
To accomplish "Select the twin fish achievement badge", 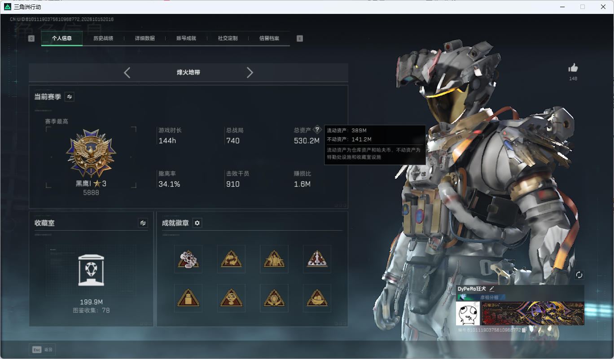I will pyautogui.click(x=231, y=259).
